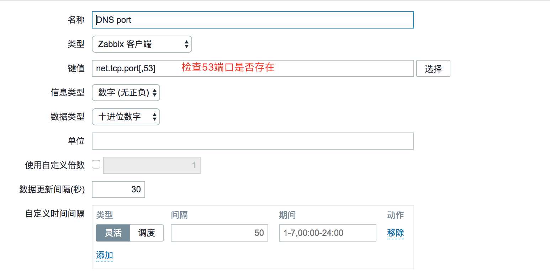Viewport: 550px width, 275px height.
Task: Click the 添加 link to add interval
Action: point(105,255)
